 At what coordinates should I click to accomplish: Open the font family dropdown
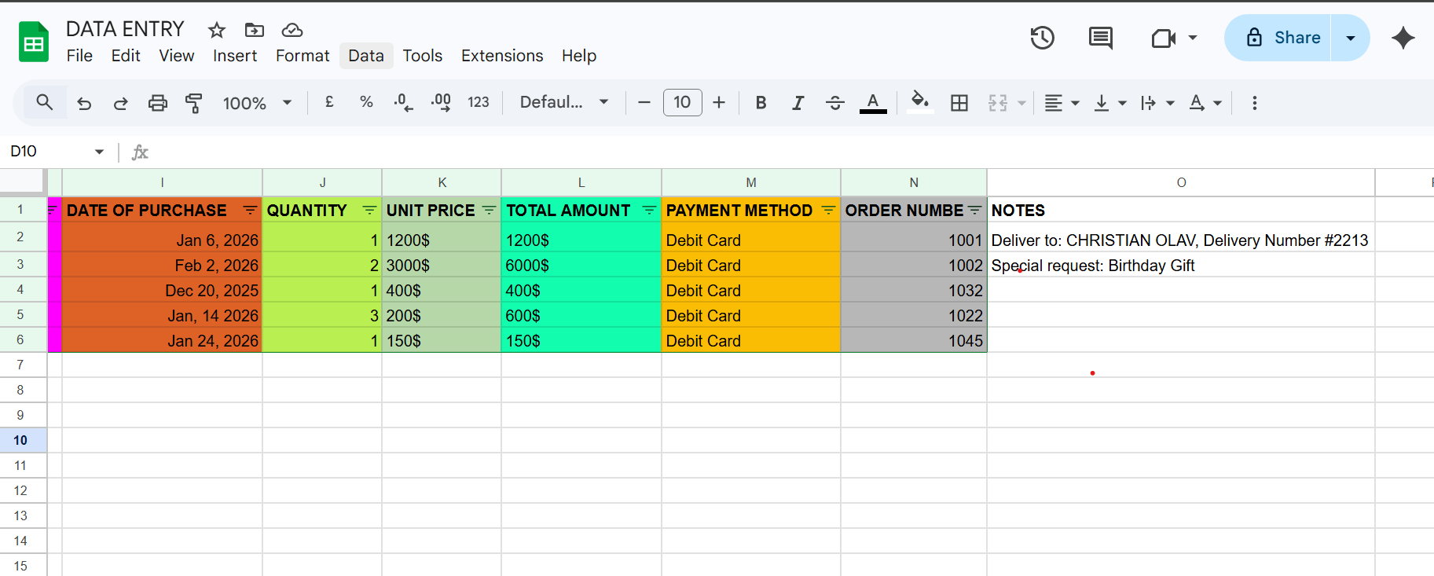(x=563, y=103)
